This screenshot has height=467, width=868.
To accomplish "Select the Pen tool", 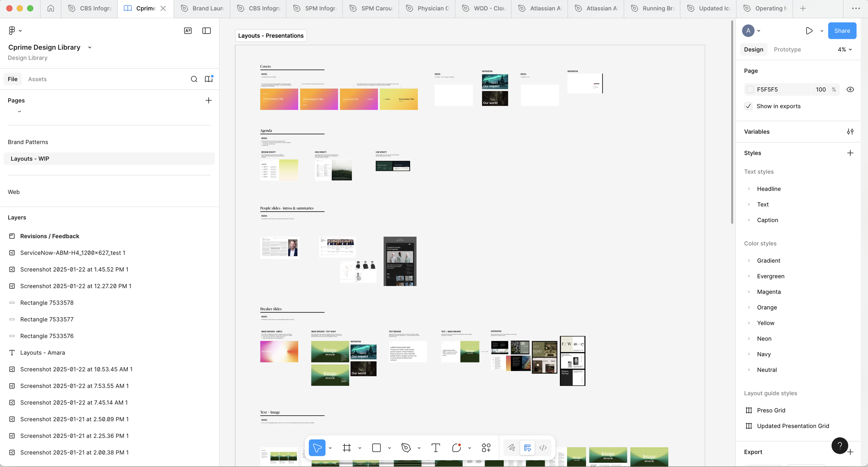I will click(406, 448).
